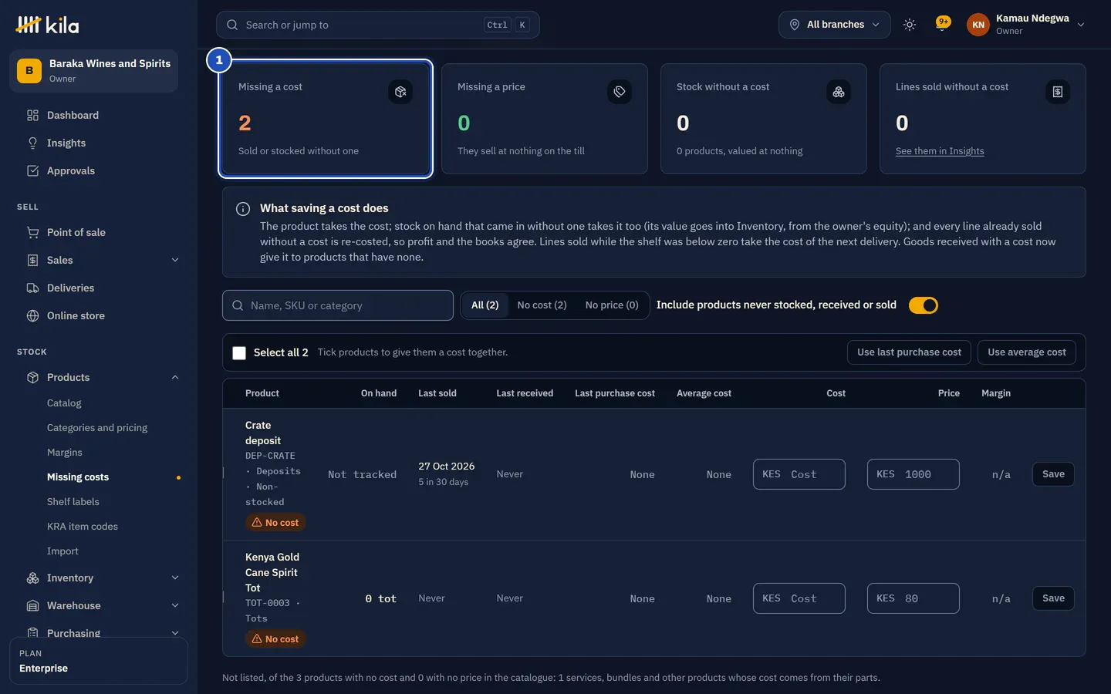
Task: Collapse the Products submenu chevron
Action: click(175, 377)
